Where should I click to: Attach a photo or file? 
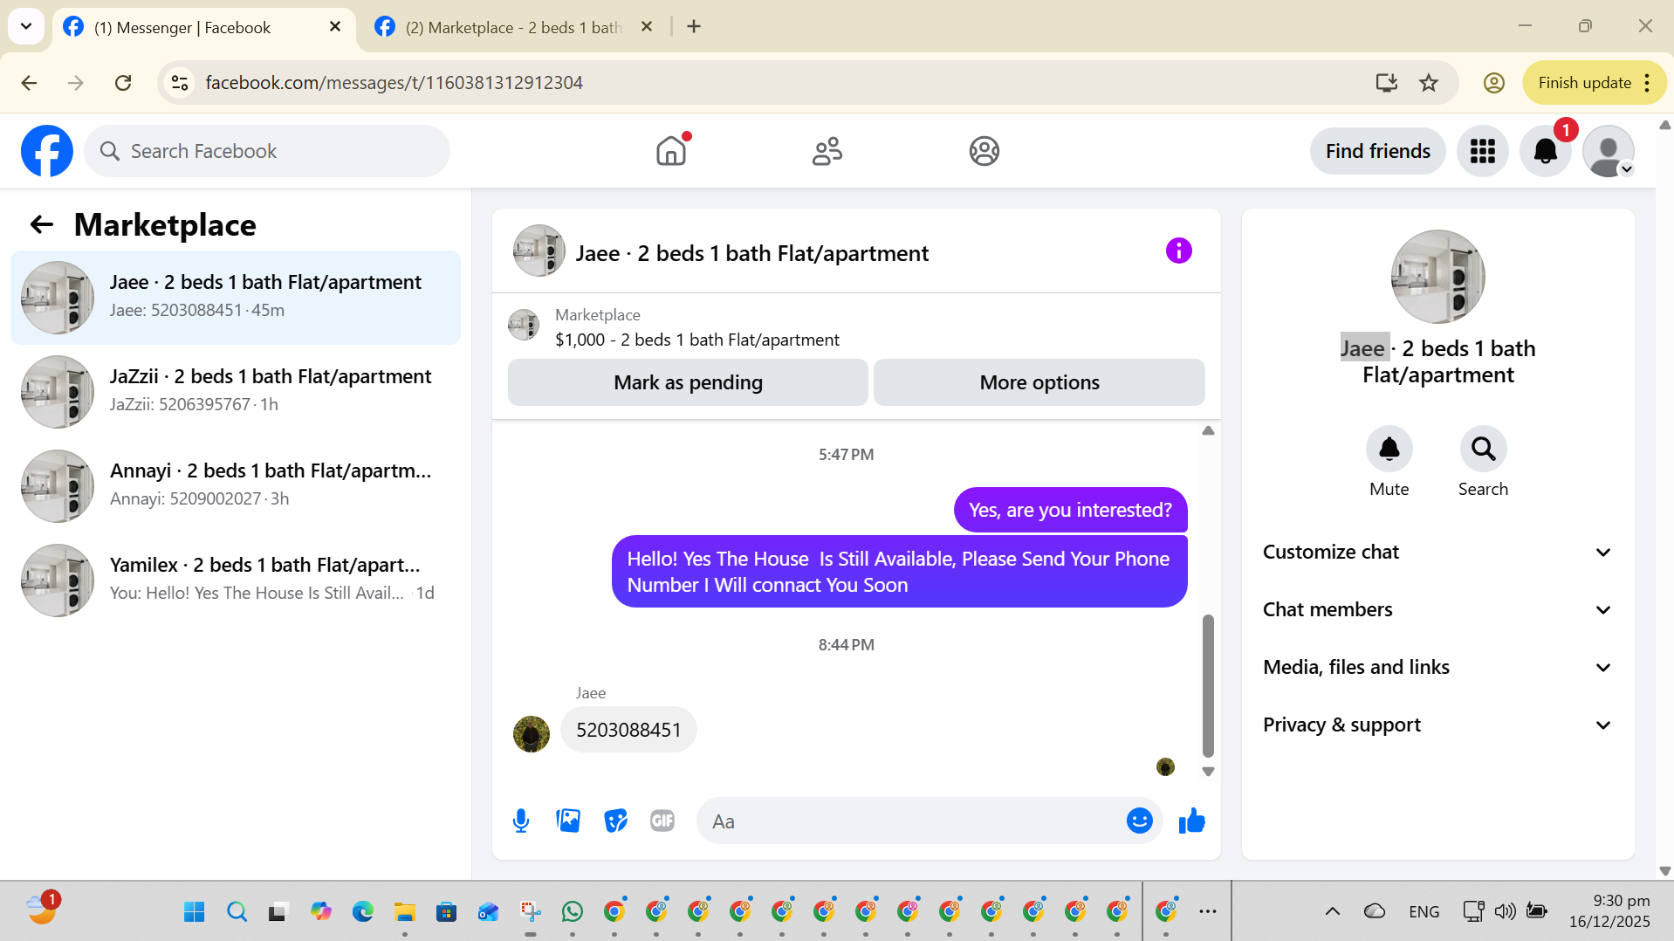tap(568, 821)
